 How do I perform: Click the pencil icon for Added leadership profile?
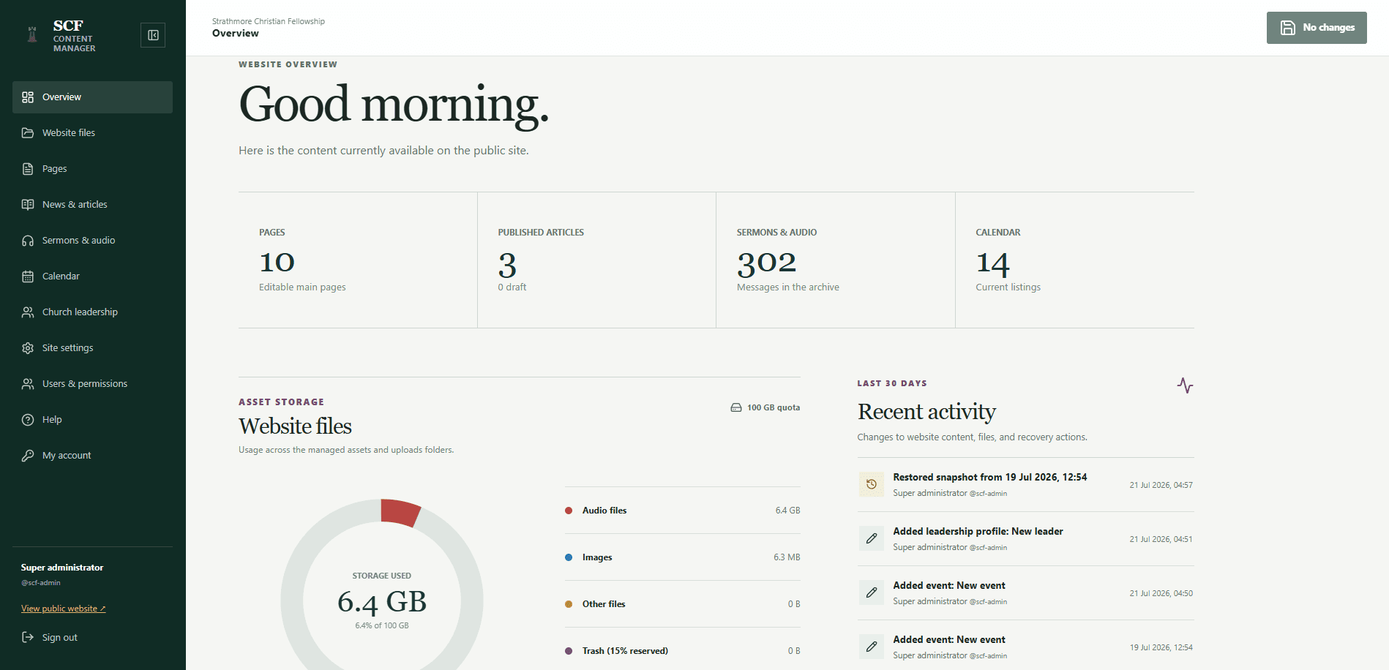click(x=872, y=538)
